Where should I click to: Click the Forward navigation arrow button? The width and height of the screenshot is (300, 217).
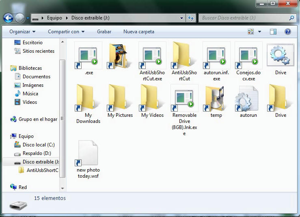pyautogui.click(x=20, y=18)
